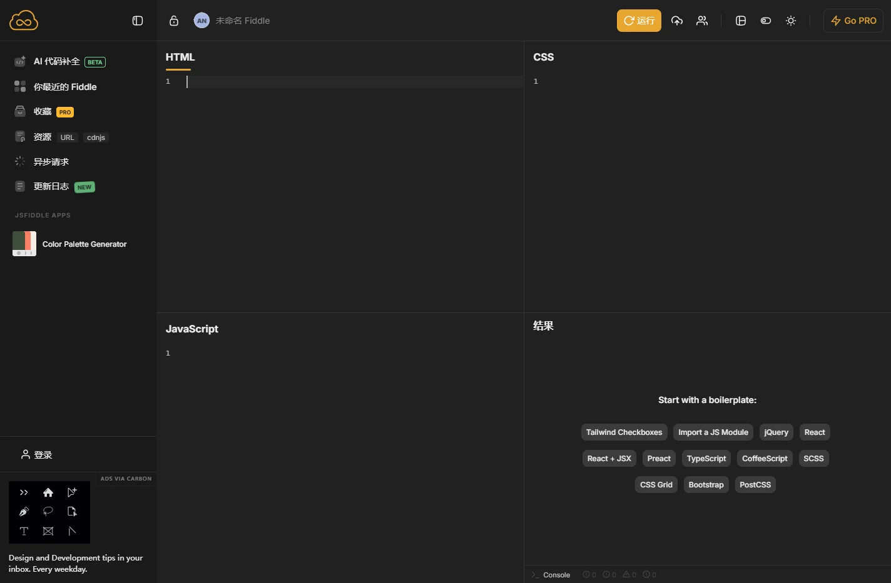Screen dimensions: 891x583
Task: Click the 未命名 Fiddle title
Action: pyautogui.click(x=243, y=21)
